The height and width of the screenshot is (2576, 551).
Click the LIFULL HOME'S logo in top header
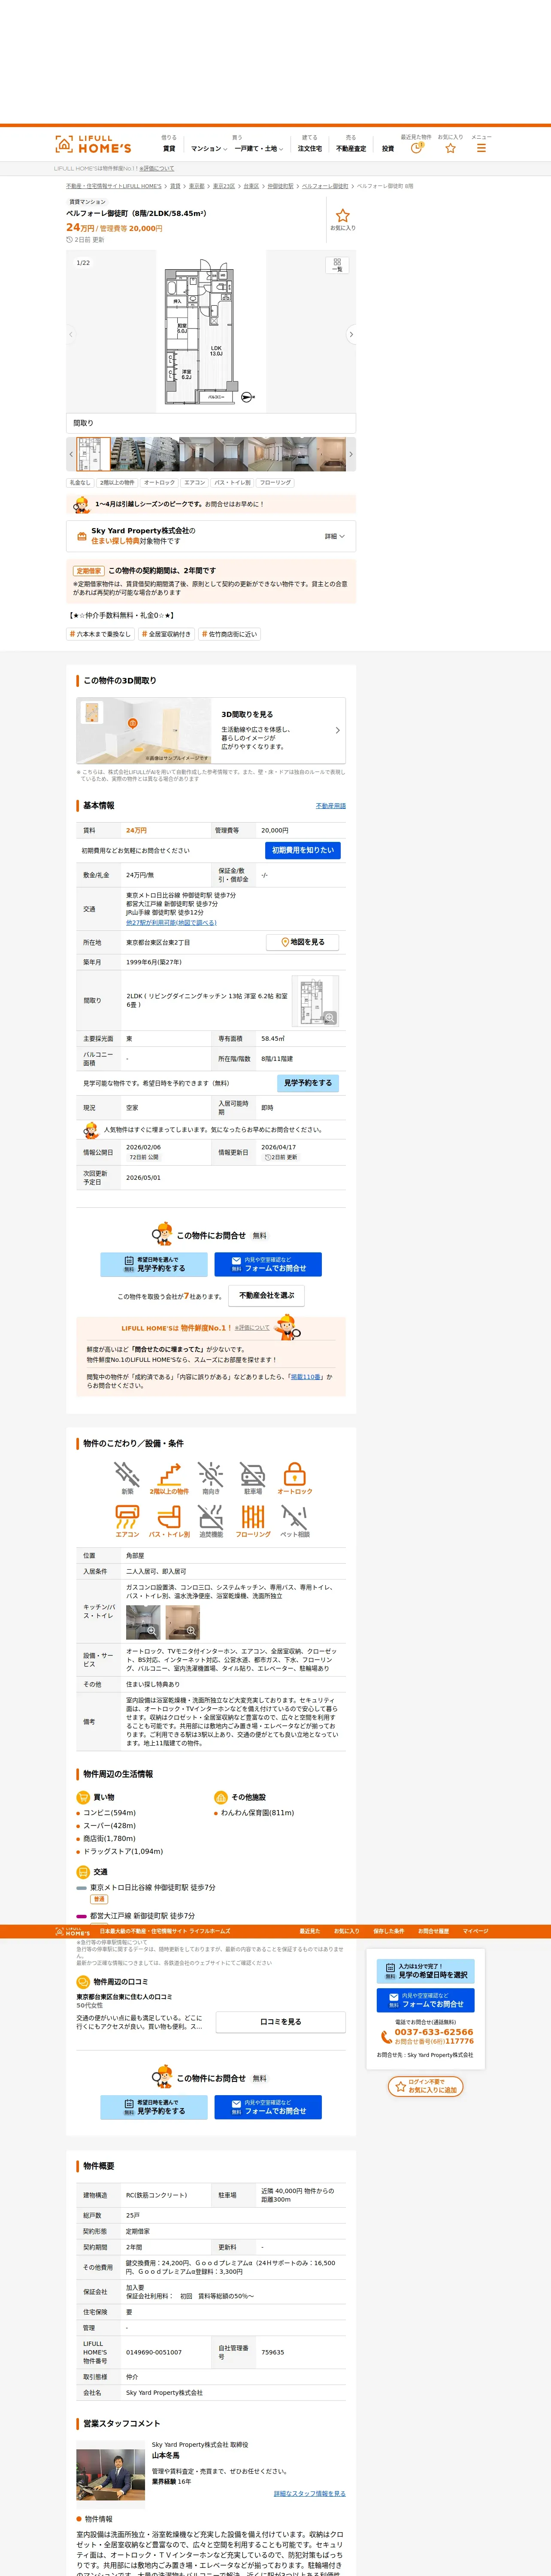click(93, 144)
